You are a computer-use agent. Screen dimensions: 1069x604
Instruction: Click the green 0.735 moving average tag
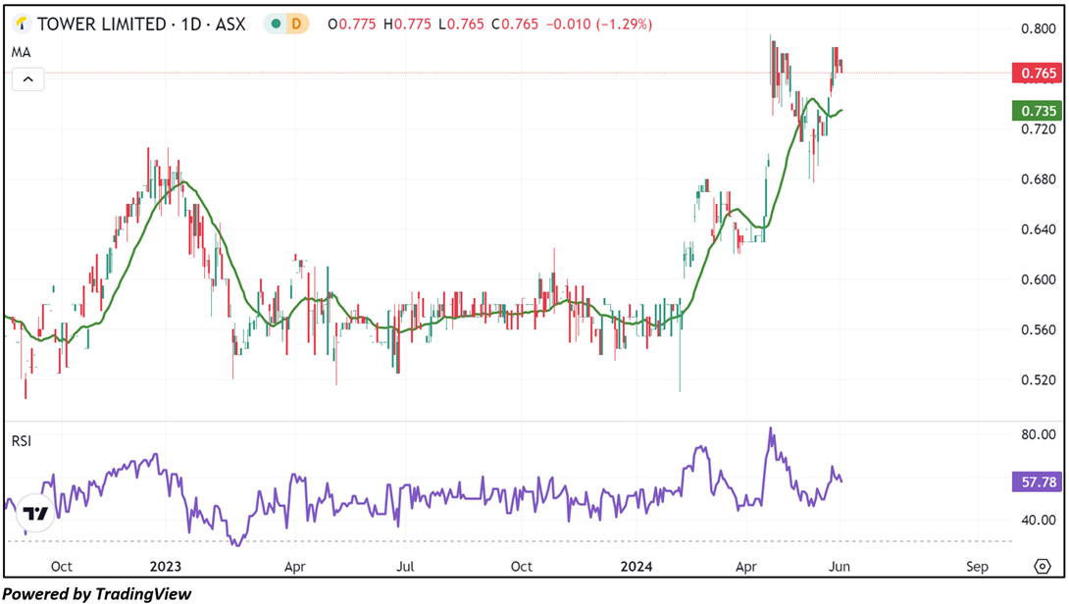click(x=1037, y=111)
